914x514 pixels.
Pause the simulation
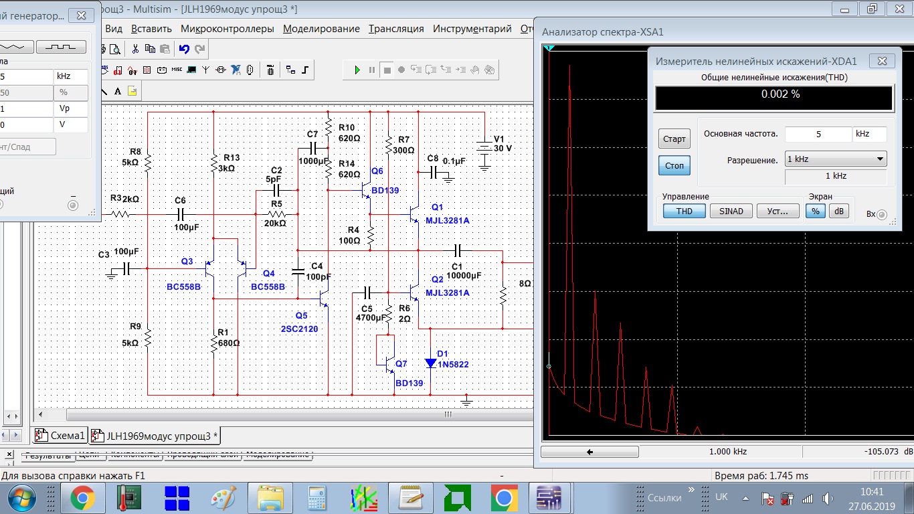point(372,70)
